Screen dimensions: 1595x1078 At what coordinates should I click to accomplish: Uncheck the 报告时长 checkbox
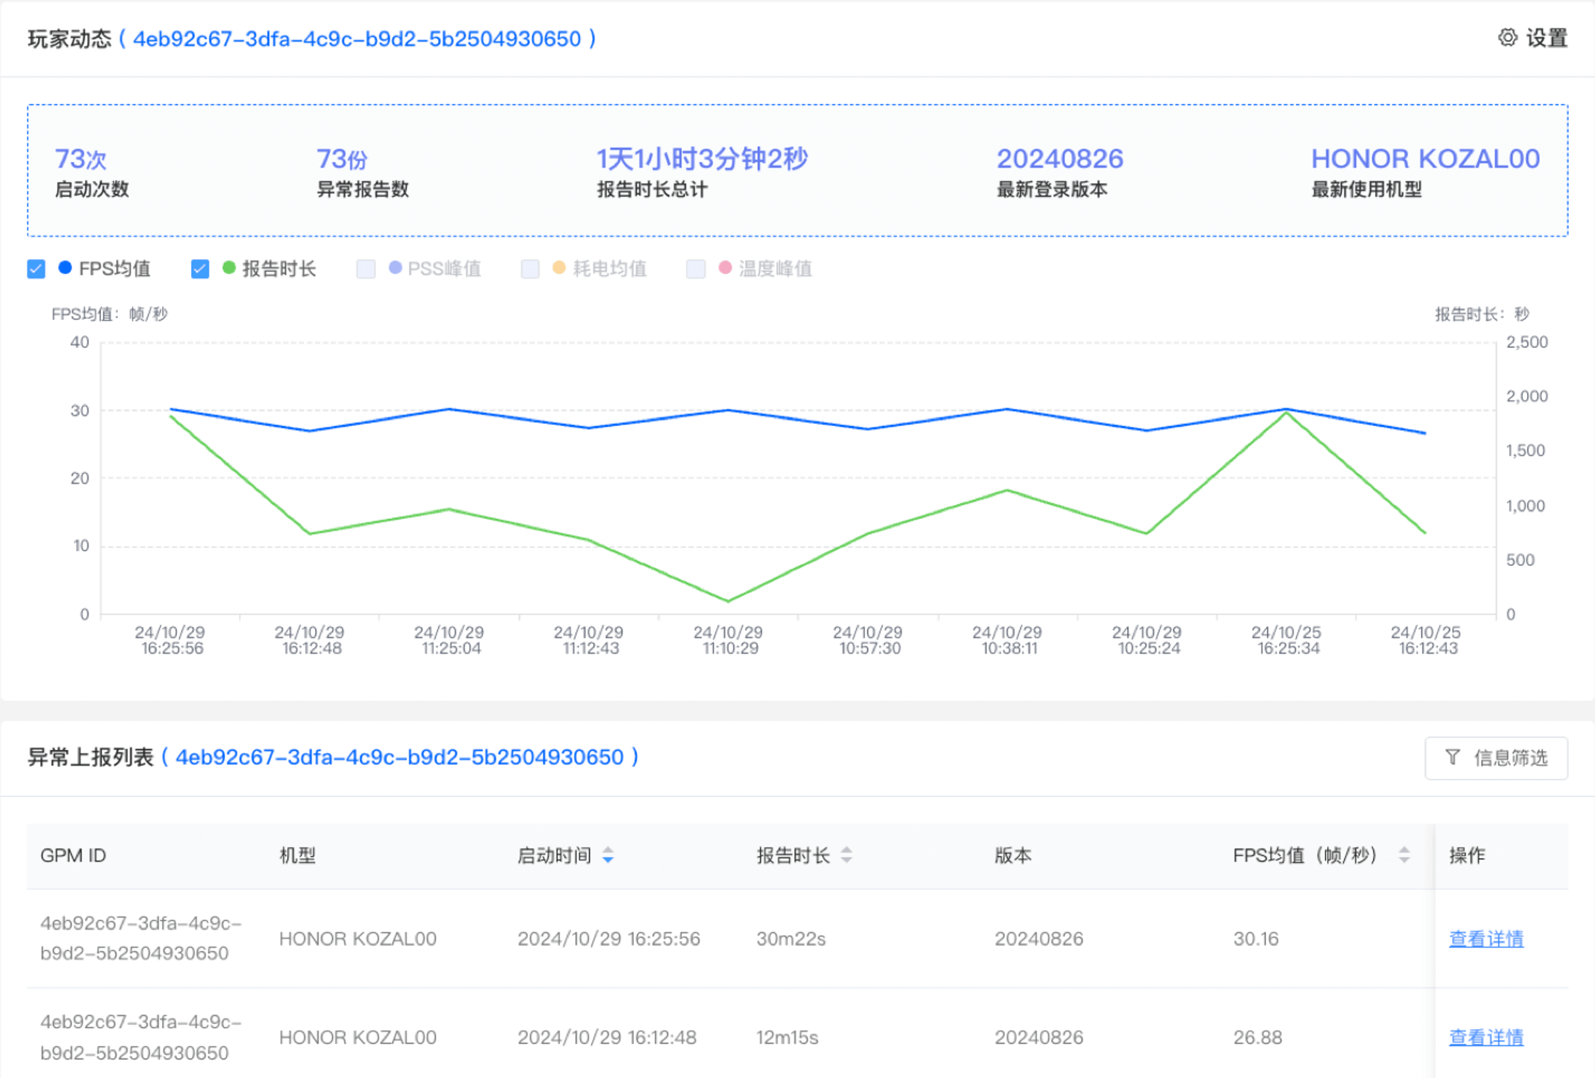click(x=200, y=269)
